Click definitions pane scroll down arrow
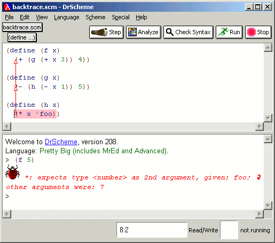This screenshot has height=243, width=275. point(268,118)
